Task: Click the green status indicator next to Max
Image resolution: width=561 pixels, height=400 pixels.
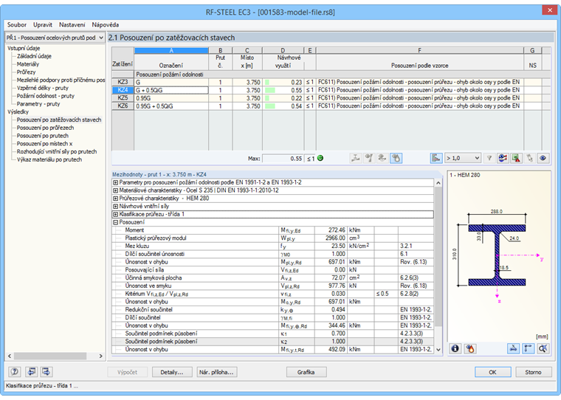Action: tap(320, 158)
